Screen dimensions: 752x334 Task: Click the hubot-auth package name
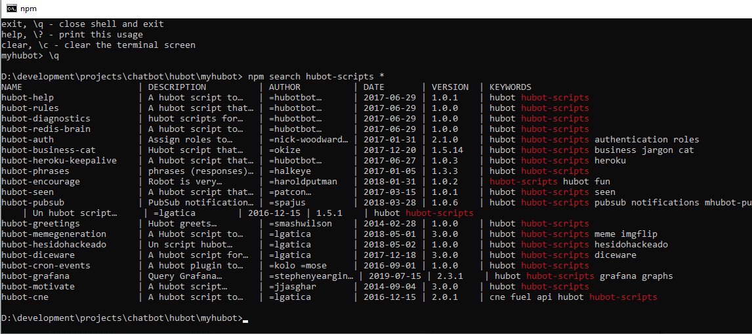click(x=28, y=140)
